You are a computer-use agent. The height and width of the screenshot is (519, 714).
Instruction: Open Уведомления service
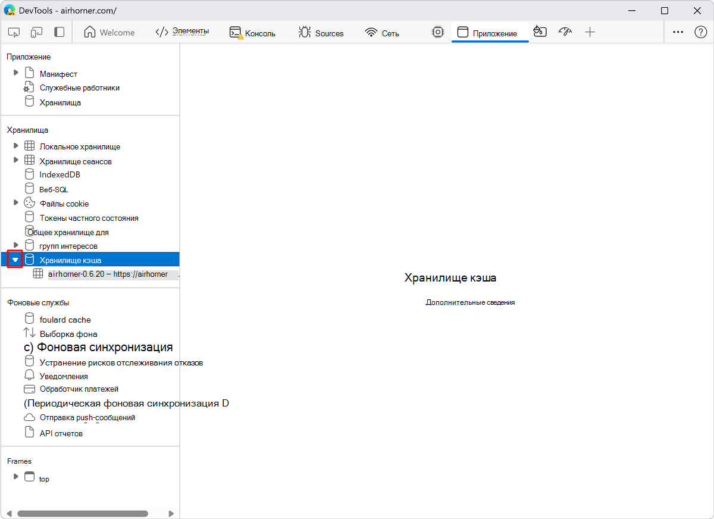[x=64, y=376]
